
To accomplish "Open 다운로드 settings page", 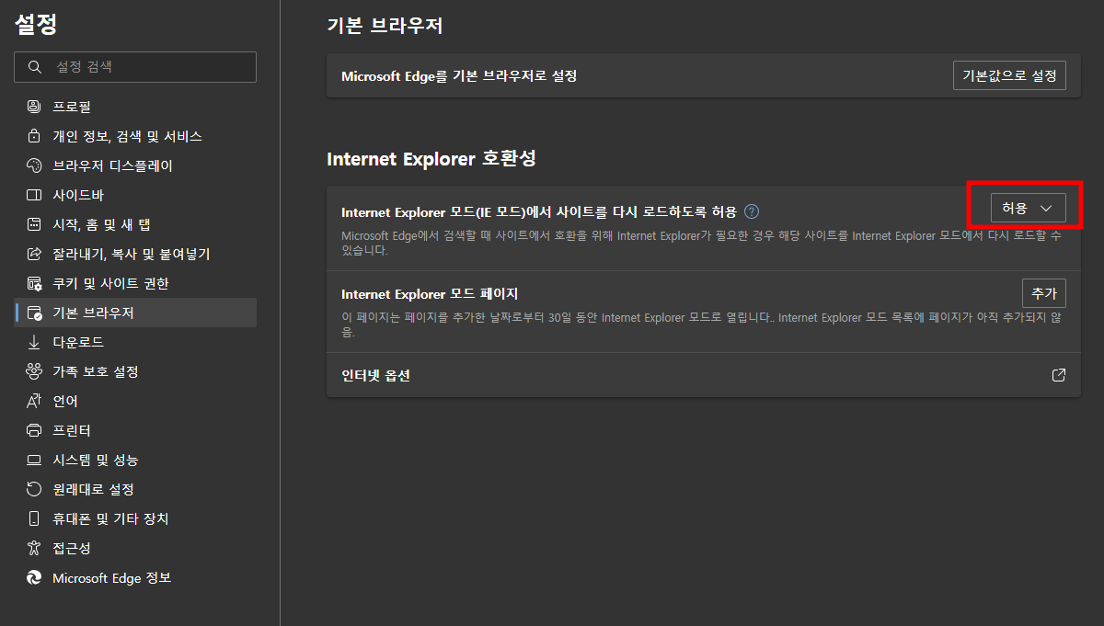I will (136, 342).
